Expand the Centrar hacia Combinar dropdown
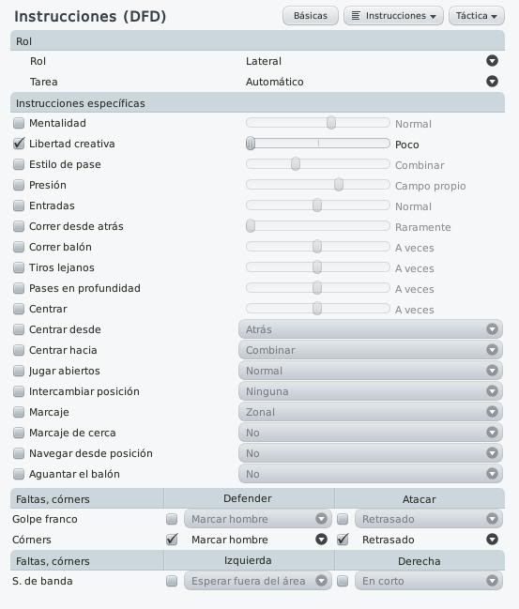Screen dimensions: 519x609 click(x=371, y=350)
